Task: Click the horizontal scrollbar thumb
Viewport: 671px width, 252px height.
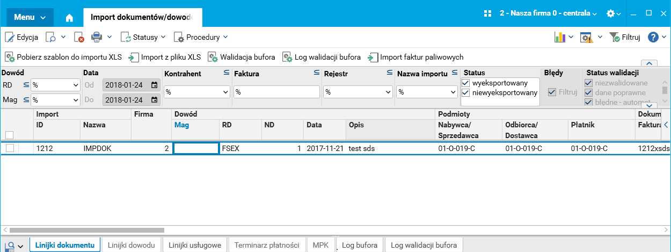Action: 86,230
